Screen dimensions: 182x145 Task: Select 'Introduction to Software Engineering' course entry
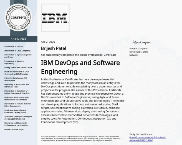tap(14, 62)
